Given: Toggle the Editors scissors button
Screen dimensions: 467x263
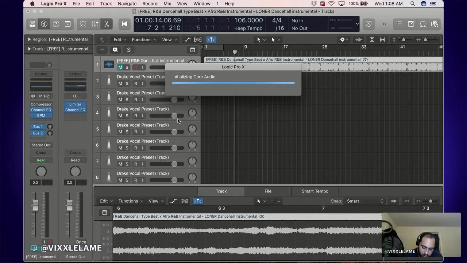Looking at the screenshot, I should pyautogui.click(x=107, y=24).
